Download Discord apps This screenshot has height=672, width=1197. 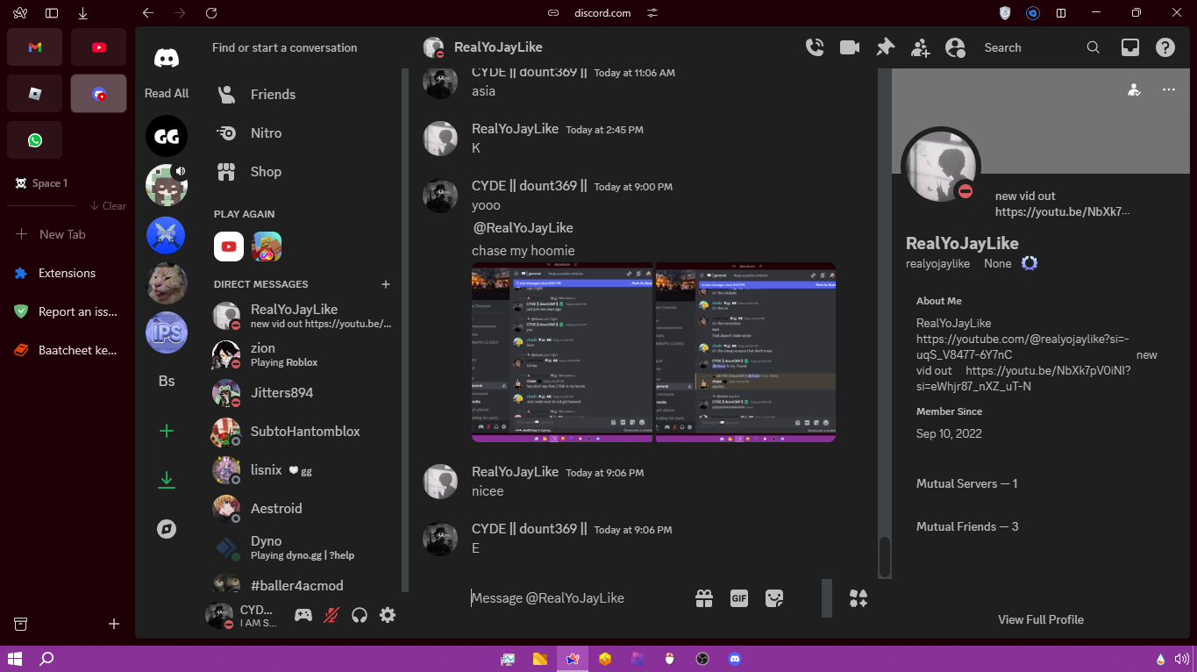tap(167, 480)
